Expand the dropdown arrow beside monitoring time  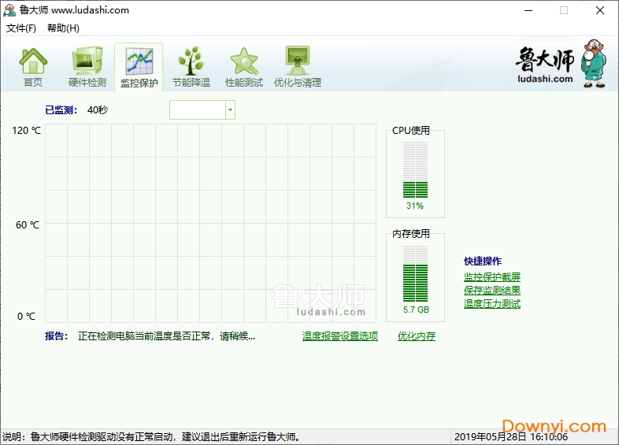click(230, 110)
